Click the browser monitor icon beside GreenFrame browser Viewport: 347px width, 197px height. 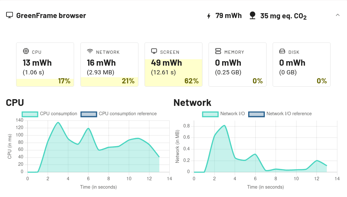pos(9,15)
